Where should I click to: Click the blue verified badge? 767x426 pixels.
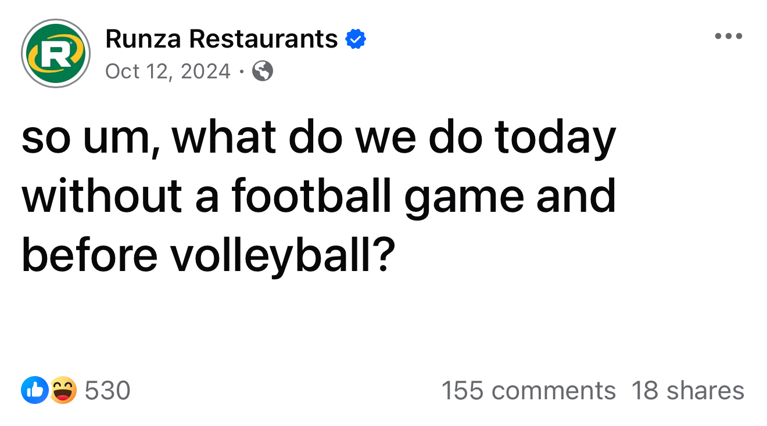(x=356, y=39)
